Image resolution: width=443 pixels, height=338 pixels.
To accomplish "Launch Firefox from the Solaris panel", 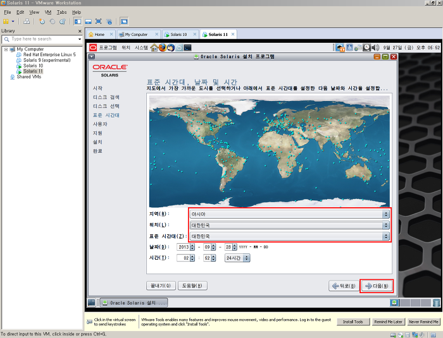I will click(163, 47).
